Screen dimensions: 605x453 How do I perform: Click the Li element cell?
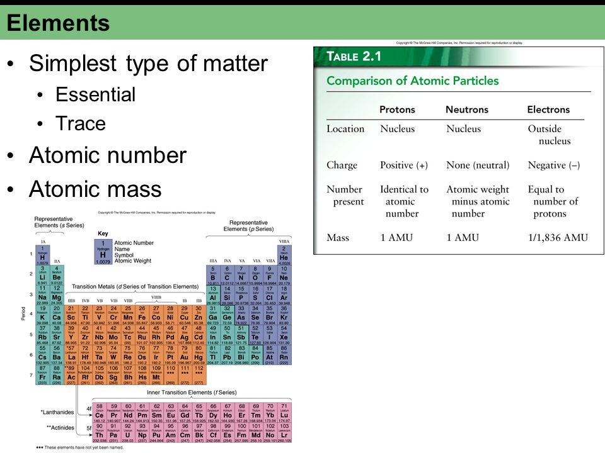click(42, 275)
